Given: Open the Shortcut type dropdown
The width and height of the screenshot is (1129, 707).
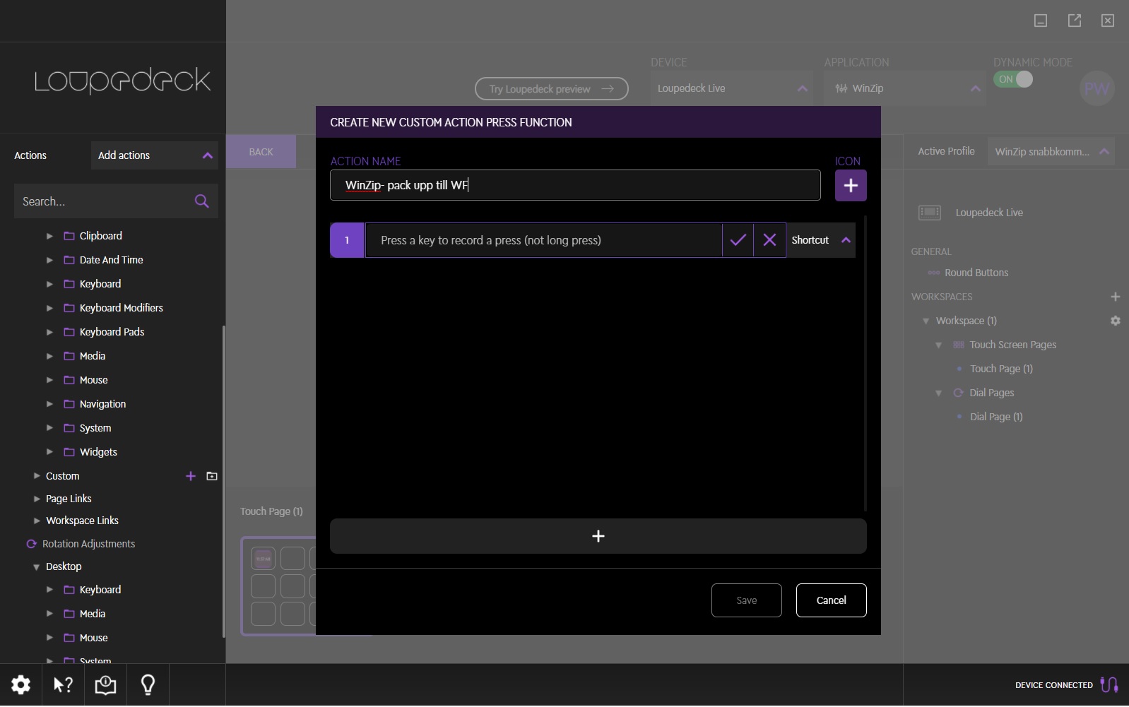Looking at the screenshot, I should (x=820, y=240).
